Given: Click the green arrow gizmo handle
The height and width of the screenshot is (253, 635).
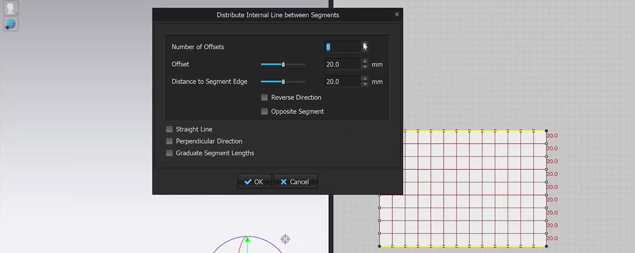Looking at the screenshot, I should [247, 240].
